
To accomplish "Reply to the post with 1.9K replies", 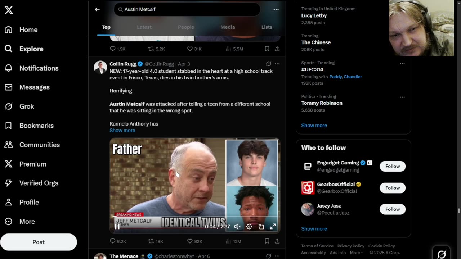I will coord(117,49).
